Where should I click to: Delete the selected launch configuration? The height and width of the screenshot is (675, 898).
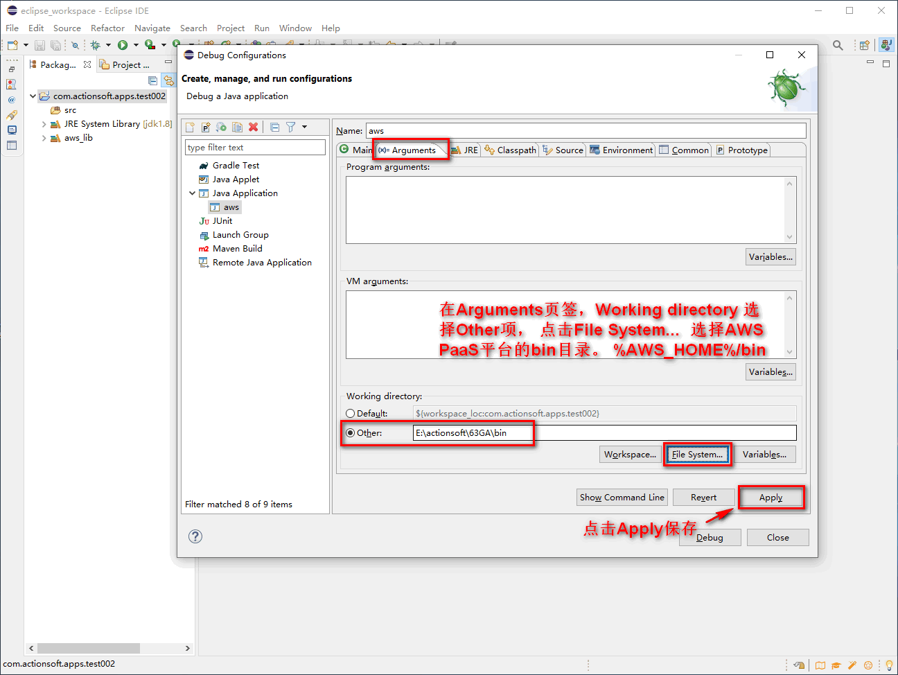[254, 128]
